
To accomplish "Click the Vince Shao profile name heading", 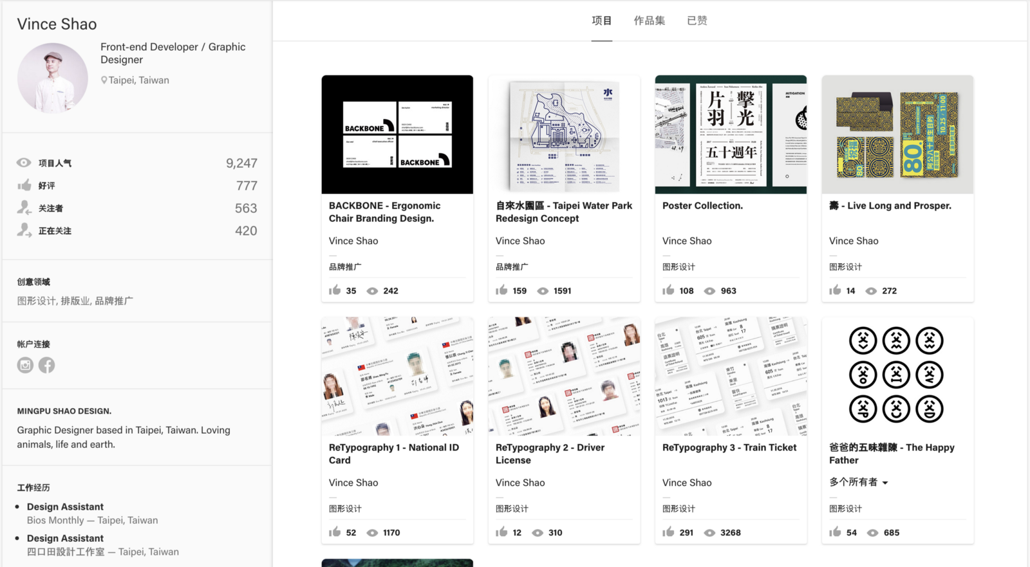I will [57, 24].
